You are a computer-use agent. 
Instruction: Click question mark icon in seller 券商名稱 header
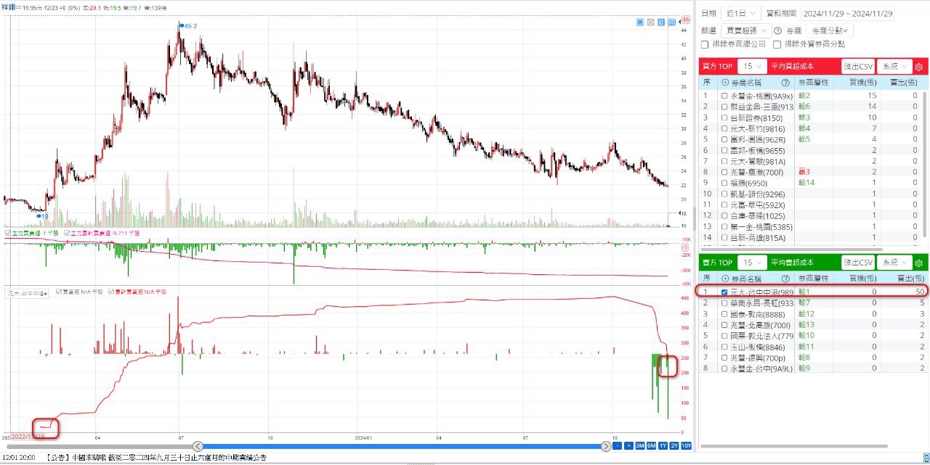[x=785, y=279]
